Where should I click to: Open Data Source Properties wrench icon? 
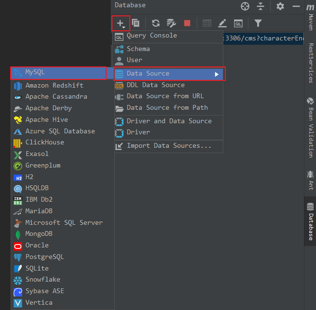(171, 23)
